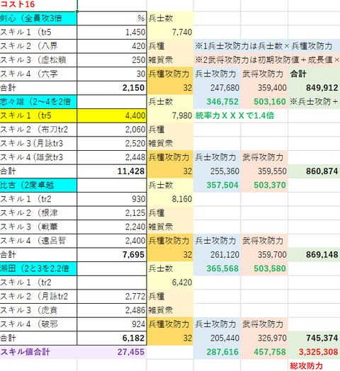Select the skill value 2,060
Image resolution: width=340 pixels, height=371 pixels.
pos(112,130)
